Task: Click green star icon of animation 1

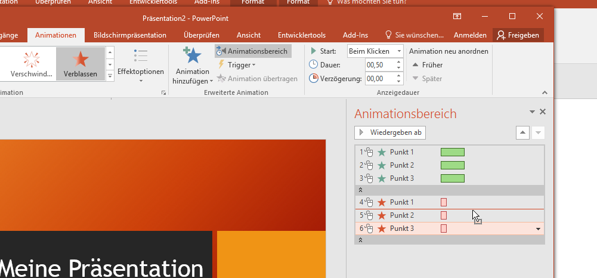Action: (x=382, y=152)
